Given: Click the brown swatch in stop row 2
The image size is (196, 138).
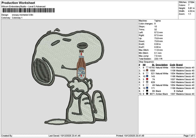Looking at the screenshot, I should tap(147, 70).
